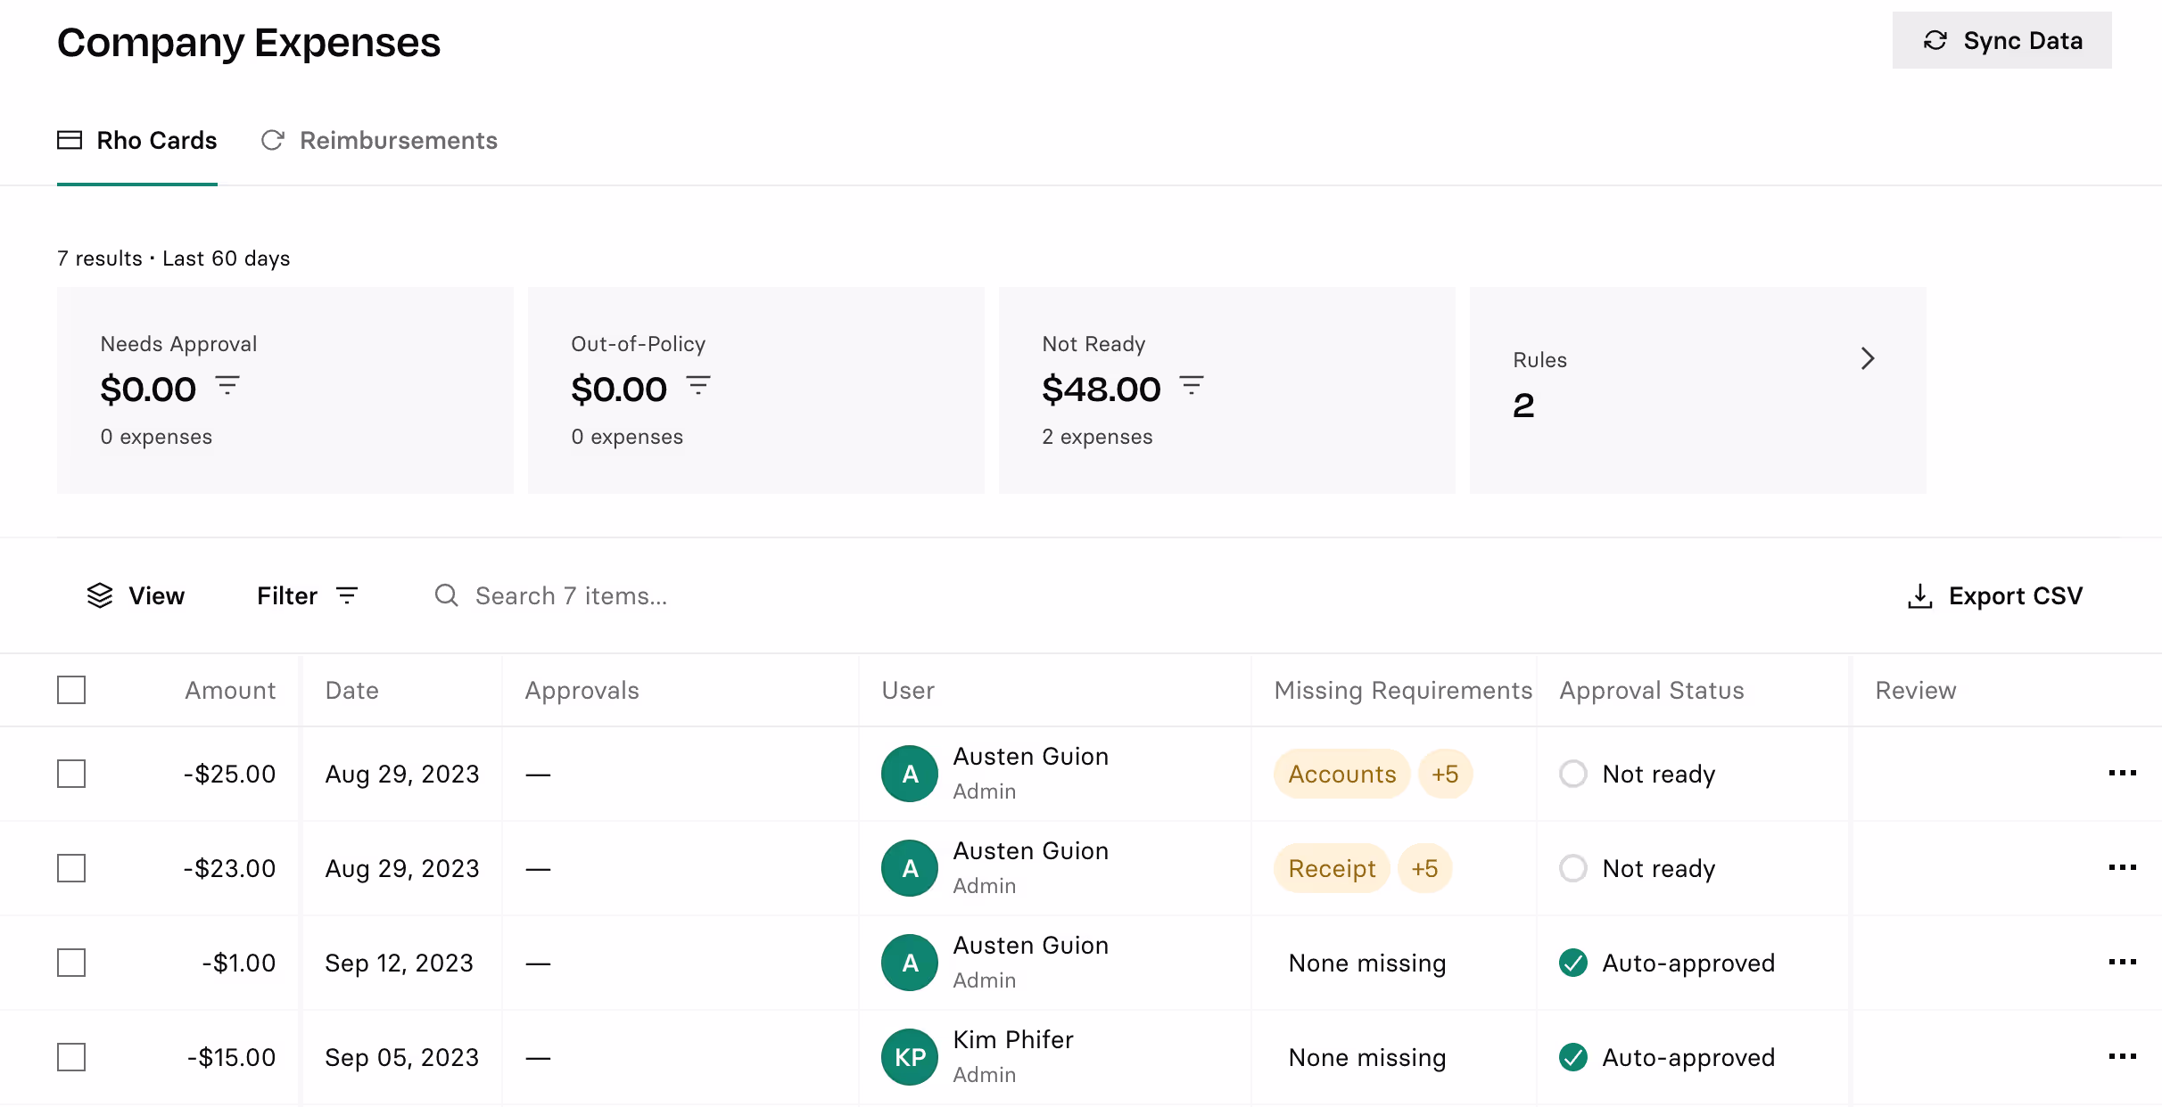Sort by the Date column header
Viewport: 2162px width, 1107px height.
352,690
